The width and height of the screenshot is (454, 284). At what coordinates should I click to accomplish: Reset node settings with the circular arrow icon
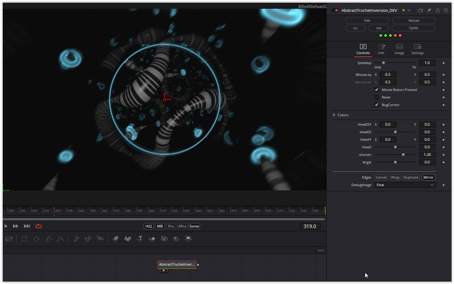pyautogui.click(x=446, y=10)
